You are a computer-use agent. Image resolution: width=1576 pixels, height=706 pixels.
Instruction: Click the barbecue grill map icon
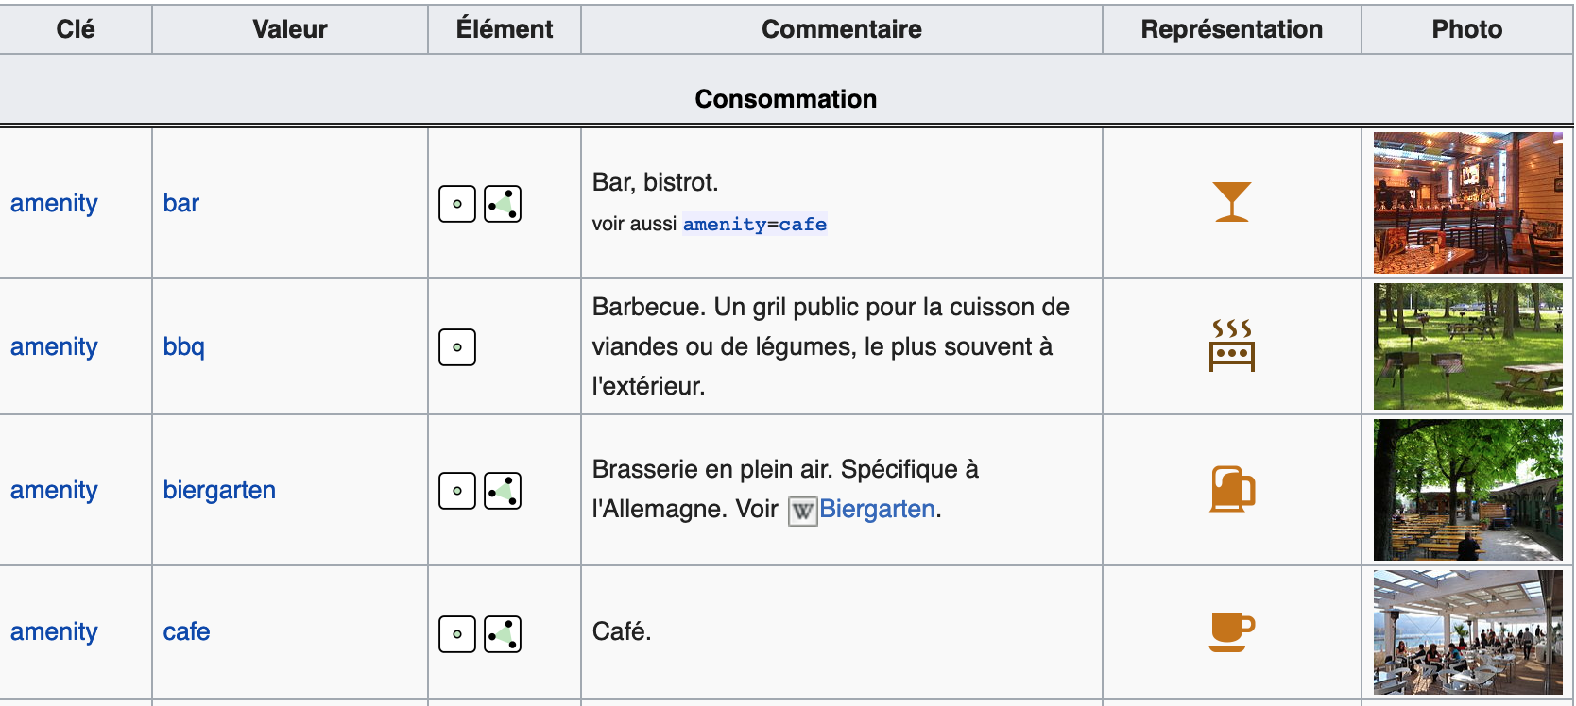pyautogui.click(x=1232, y=345)
